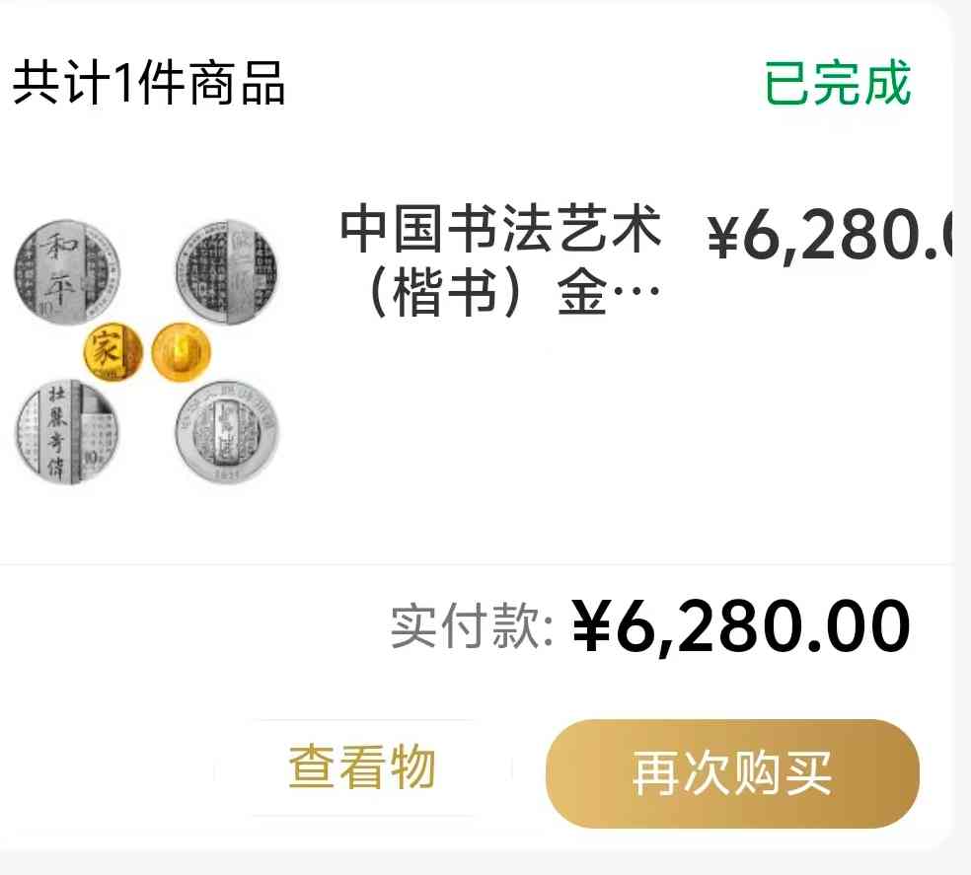
Task: Click the blank area below the product title
Action: tap(500, 424)
